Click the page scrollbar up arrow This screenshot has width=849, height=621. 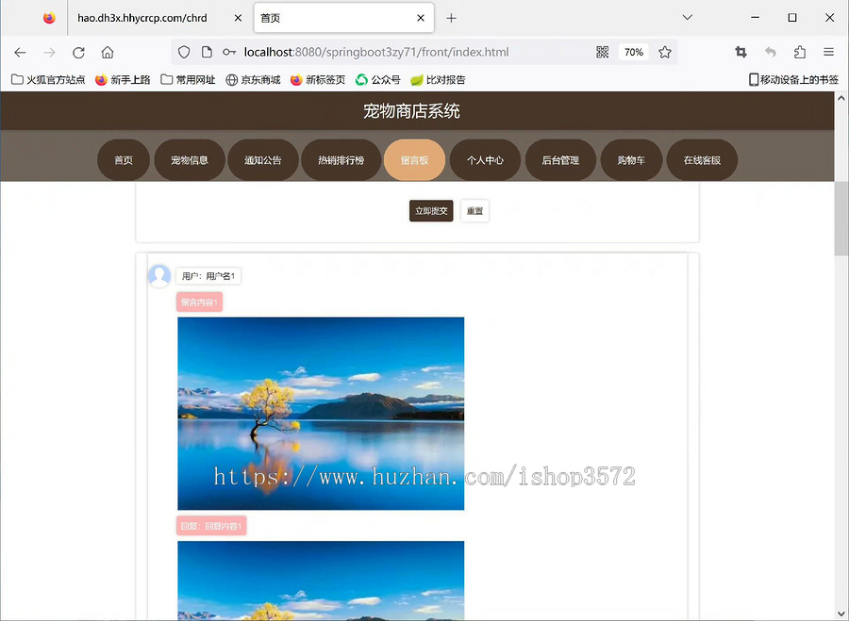(x=841, y=98)
